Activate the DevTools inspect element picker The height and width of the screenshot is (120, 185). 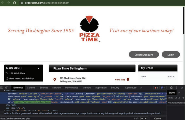tap(2, 88)
